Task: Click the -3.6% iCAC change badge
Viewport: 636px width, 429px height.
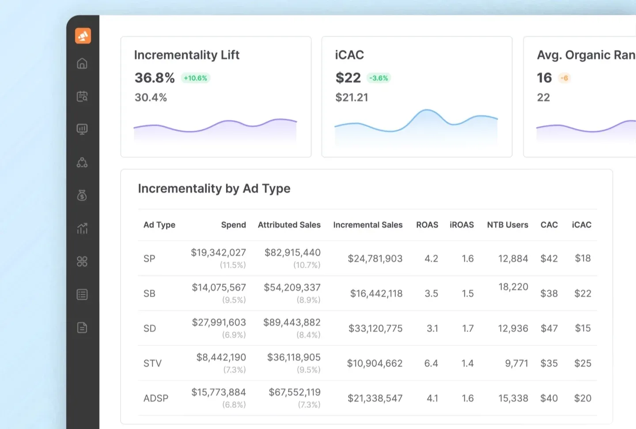Action: (379, 78)
